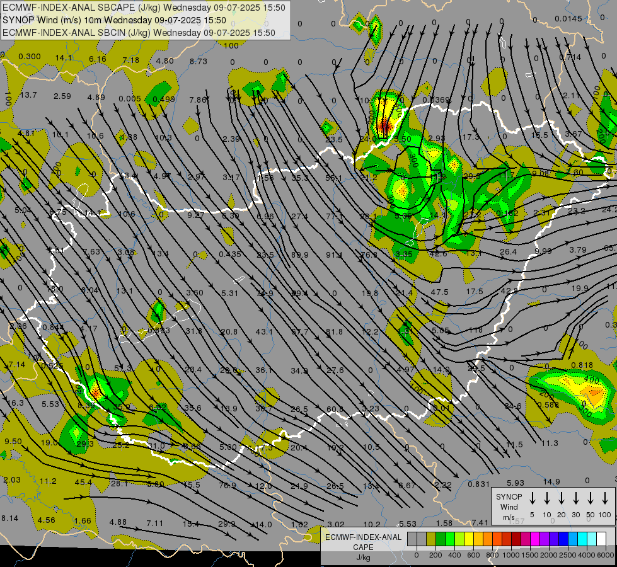Pick the olive swatch in the CAPE legend

click(431, 539)
